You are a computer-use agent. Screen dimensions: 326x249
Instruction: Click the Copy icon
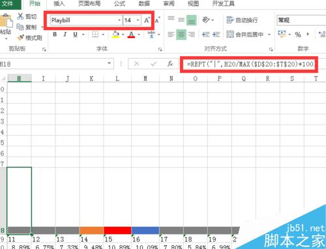click(20, 27)
